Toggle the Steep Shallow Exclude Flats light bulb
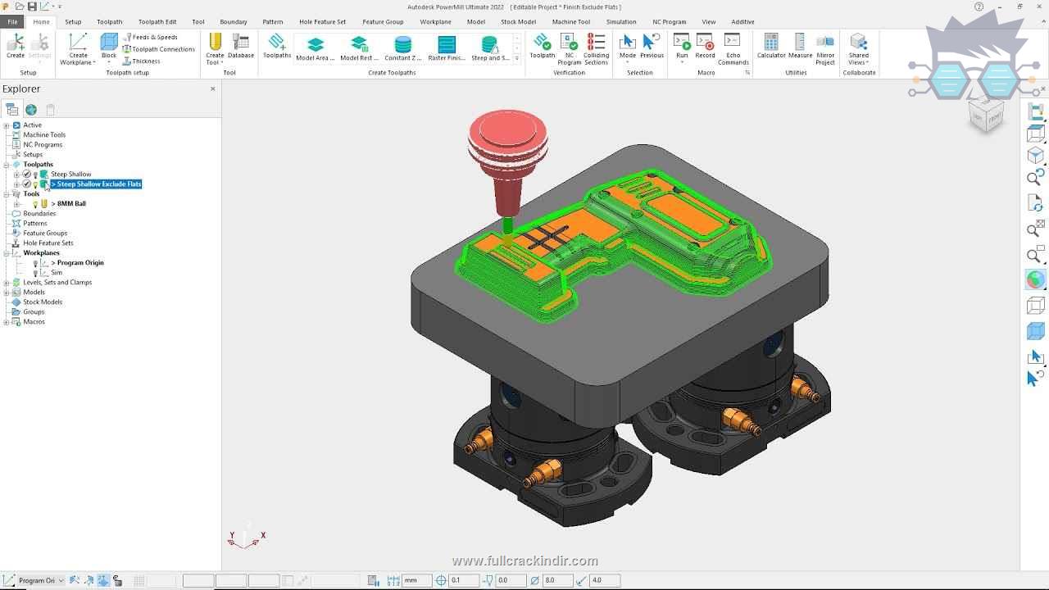The width and height of the screenshot is (1049, 590). click(x=35, y=184)
